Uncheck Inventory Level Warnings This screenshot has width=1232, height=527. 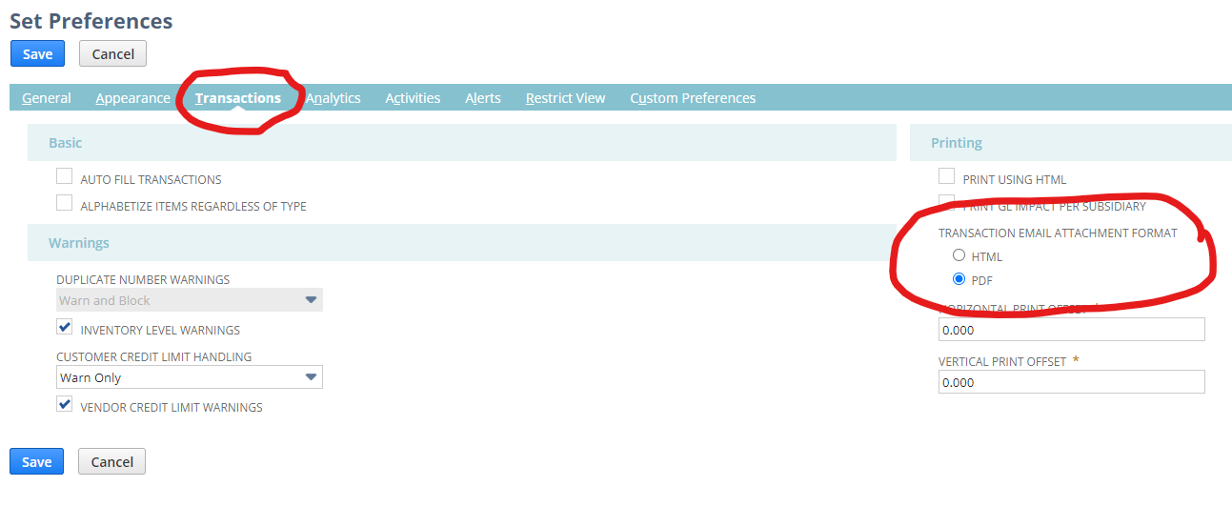point(65,327)
